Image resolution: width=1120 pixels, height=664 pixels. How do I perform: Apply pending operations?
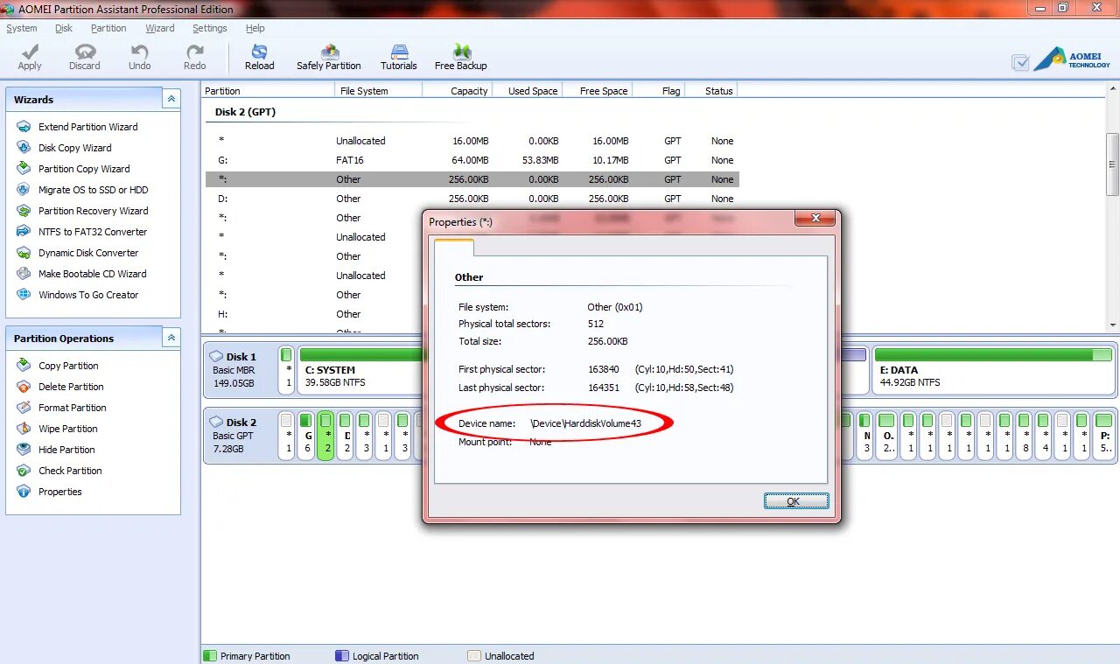pyautogui.click(x=29, y=55)
